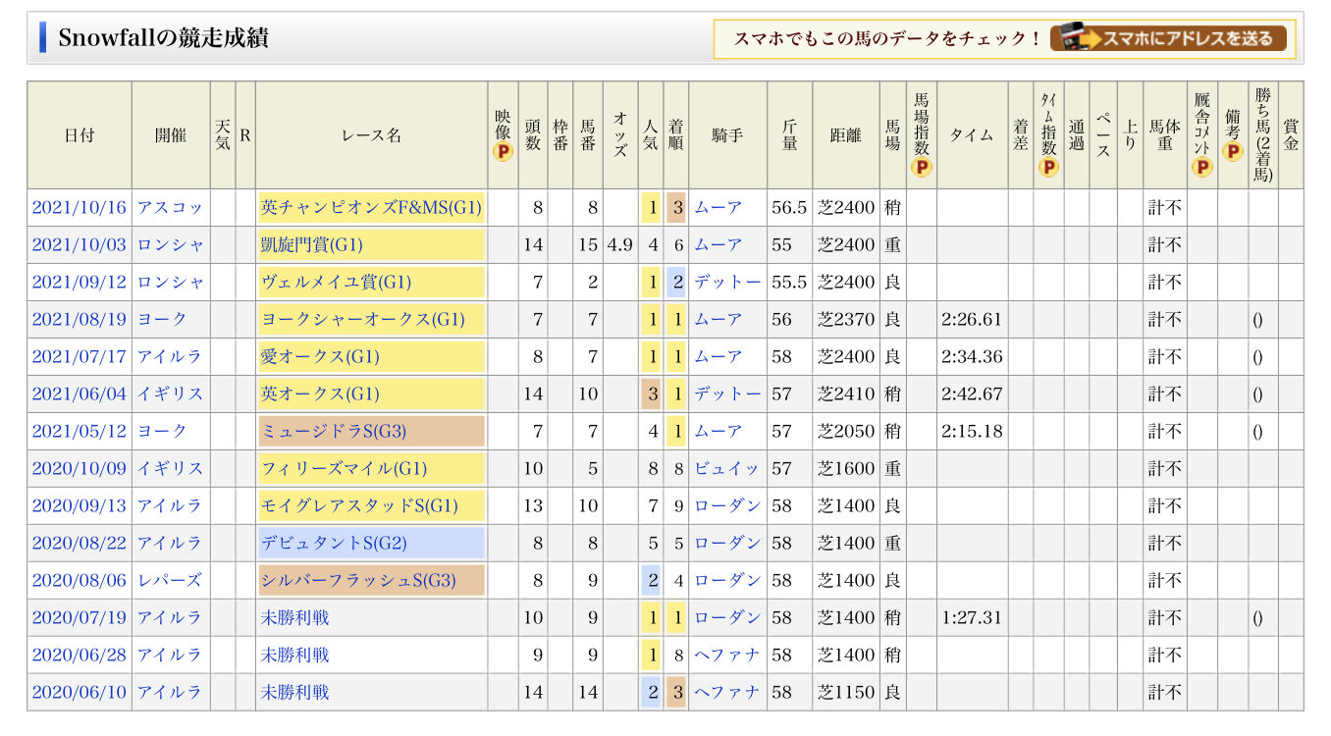The image size is (1331, 736).
Task: Click jockey ヘファナ in 2020/06/10 row
Action: coord(727,693)
